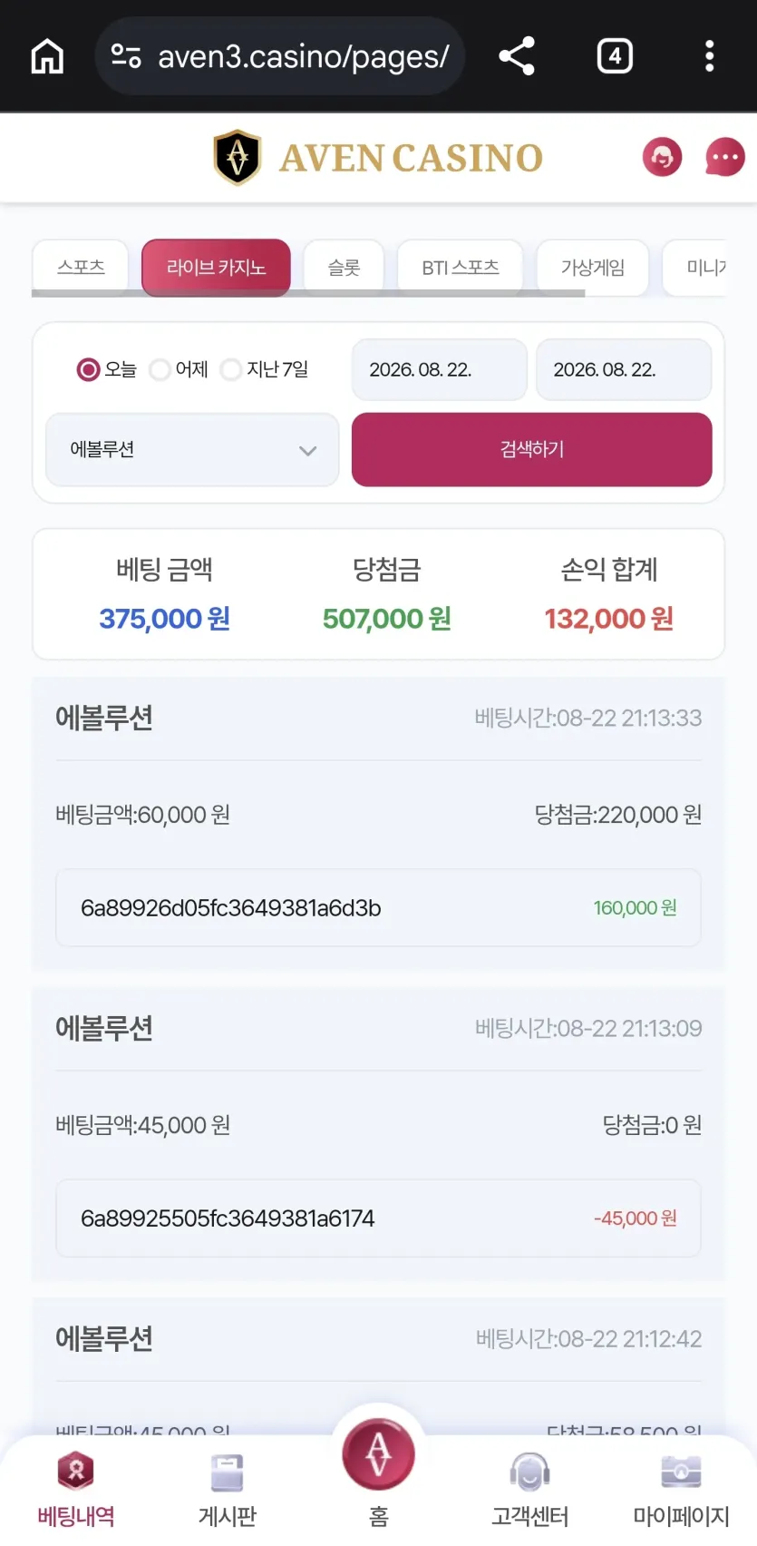Tap the customer support headset icon
Viewport: 757px width, 1546px height.
663,158
